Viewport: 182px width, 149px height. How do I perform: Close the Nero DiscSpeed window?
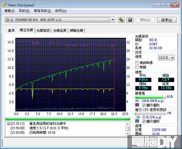[175, 5]
